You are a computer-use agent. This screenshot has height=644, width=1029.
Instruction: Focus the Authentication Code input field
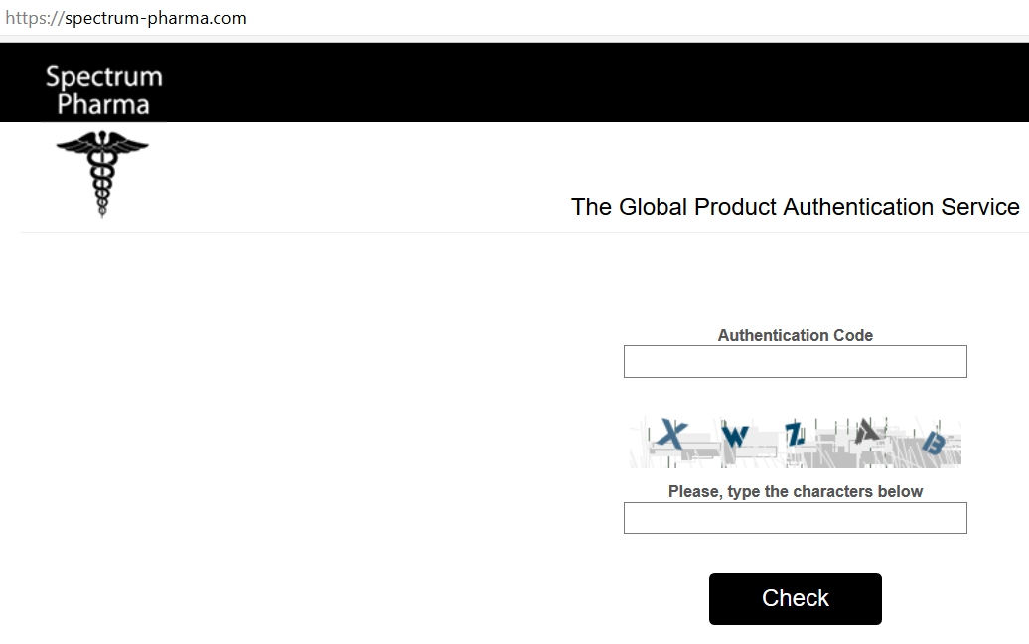(795, 362)
